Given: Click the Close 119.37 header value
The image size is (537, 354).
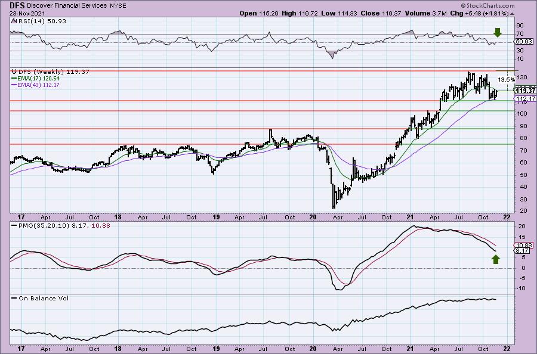Looking at the screenshot, I should 381,13.
